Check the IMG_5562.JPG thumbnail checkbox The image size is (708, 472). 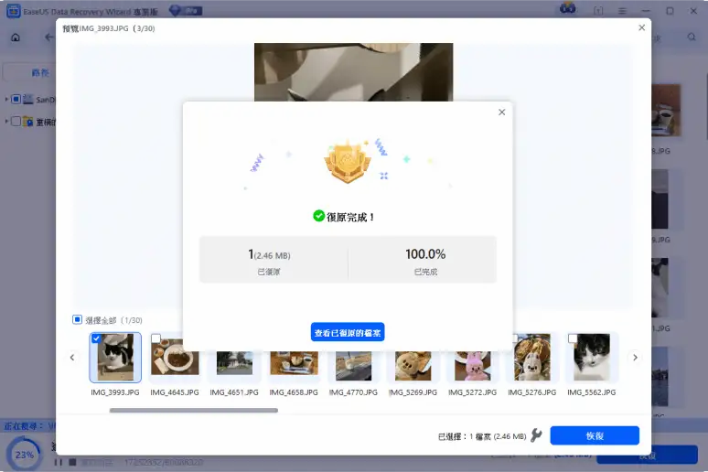click(x=574, y=338)
